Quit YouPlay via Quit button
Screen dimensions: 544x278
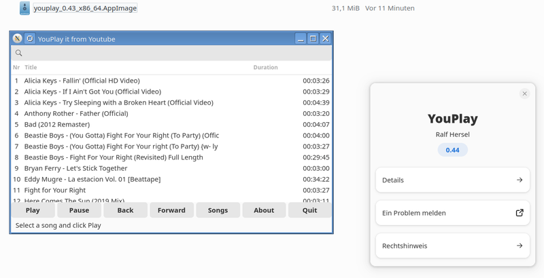pyautogui.click(x=310, y=210)
